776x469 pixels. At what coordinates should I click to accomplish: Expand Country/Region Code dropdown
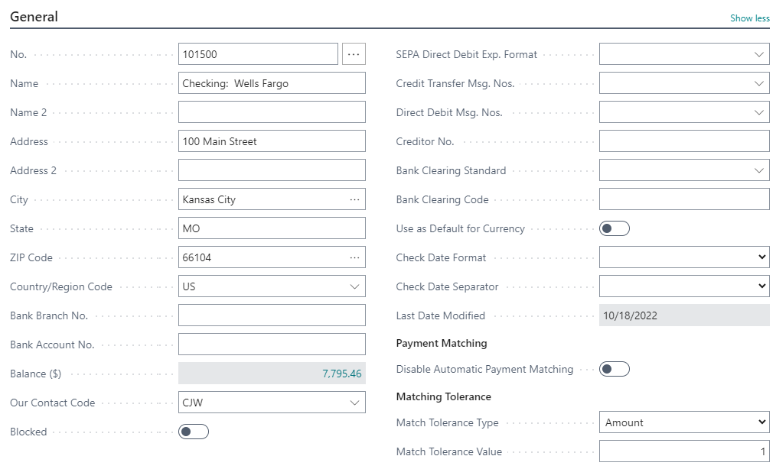354,286
